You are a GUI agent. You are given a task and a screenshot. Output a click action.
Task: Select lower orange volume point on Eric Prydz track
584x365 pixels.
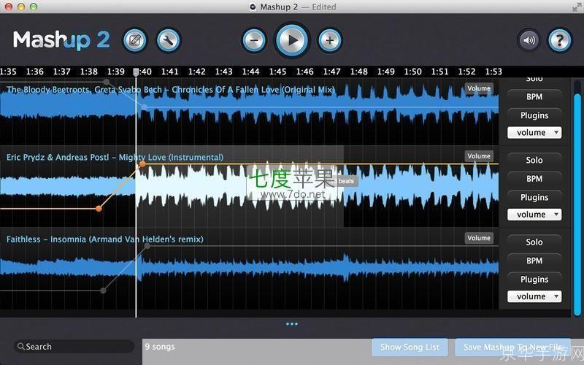(99, 209)
